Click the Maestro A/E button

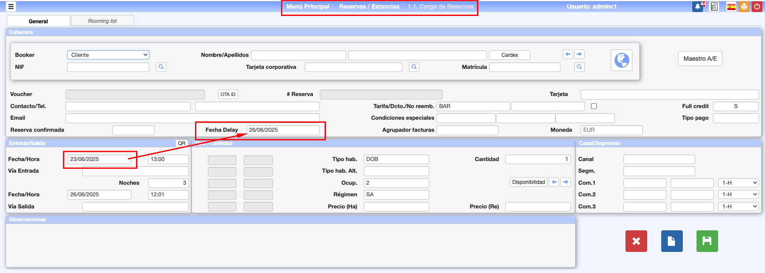click(x=700, y=59)
